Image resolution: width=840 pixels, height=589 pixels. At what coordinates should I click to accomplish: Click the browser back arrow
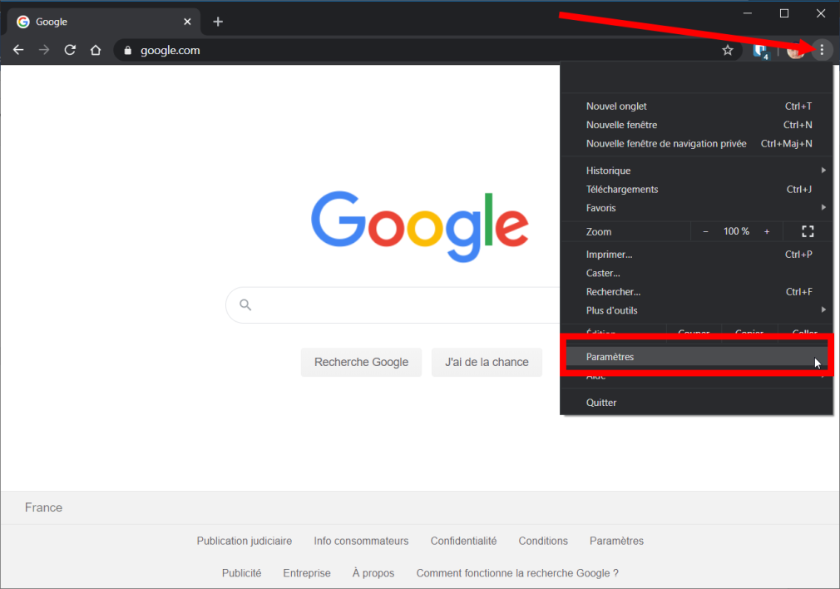coord(18,50)
